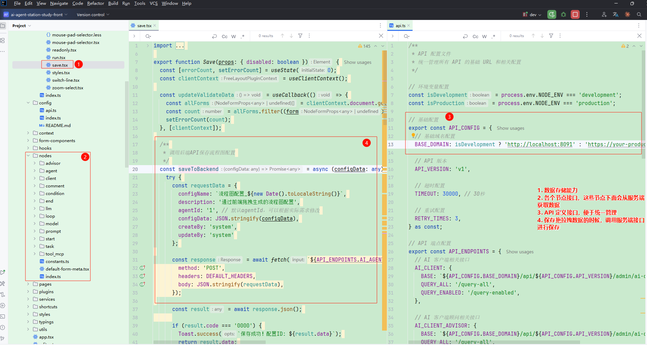This screenshot has width=647, height=345.
Task: Collapse the nodes folder in project tree
Action: coord(28,156)
